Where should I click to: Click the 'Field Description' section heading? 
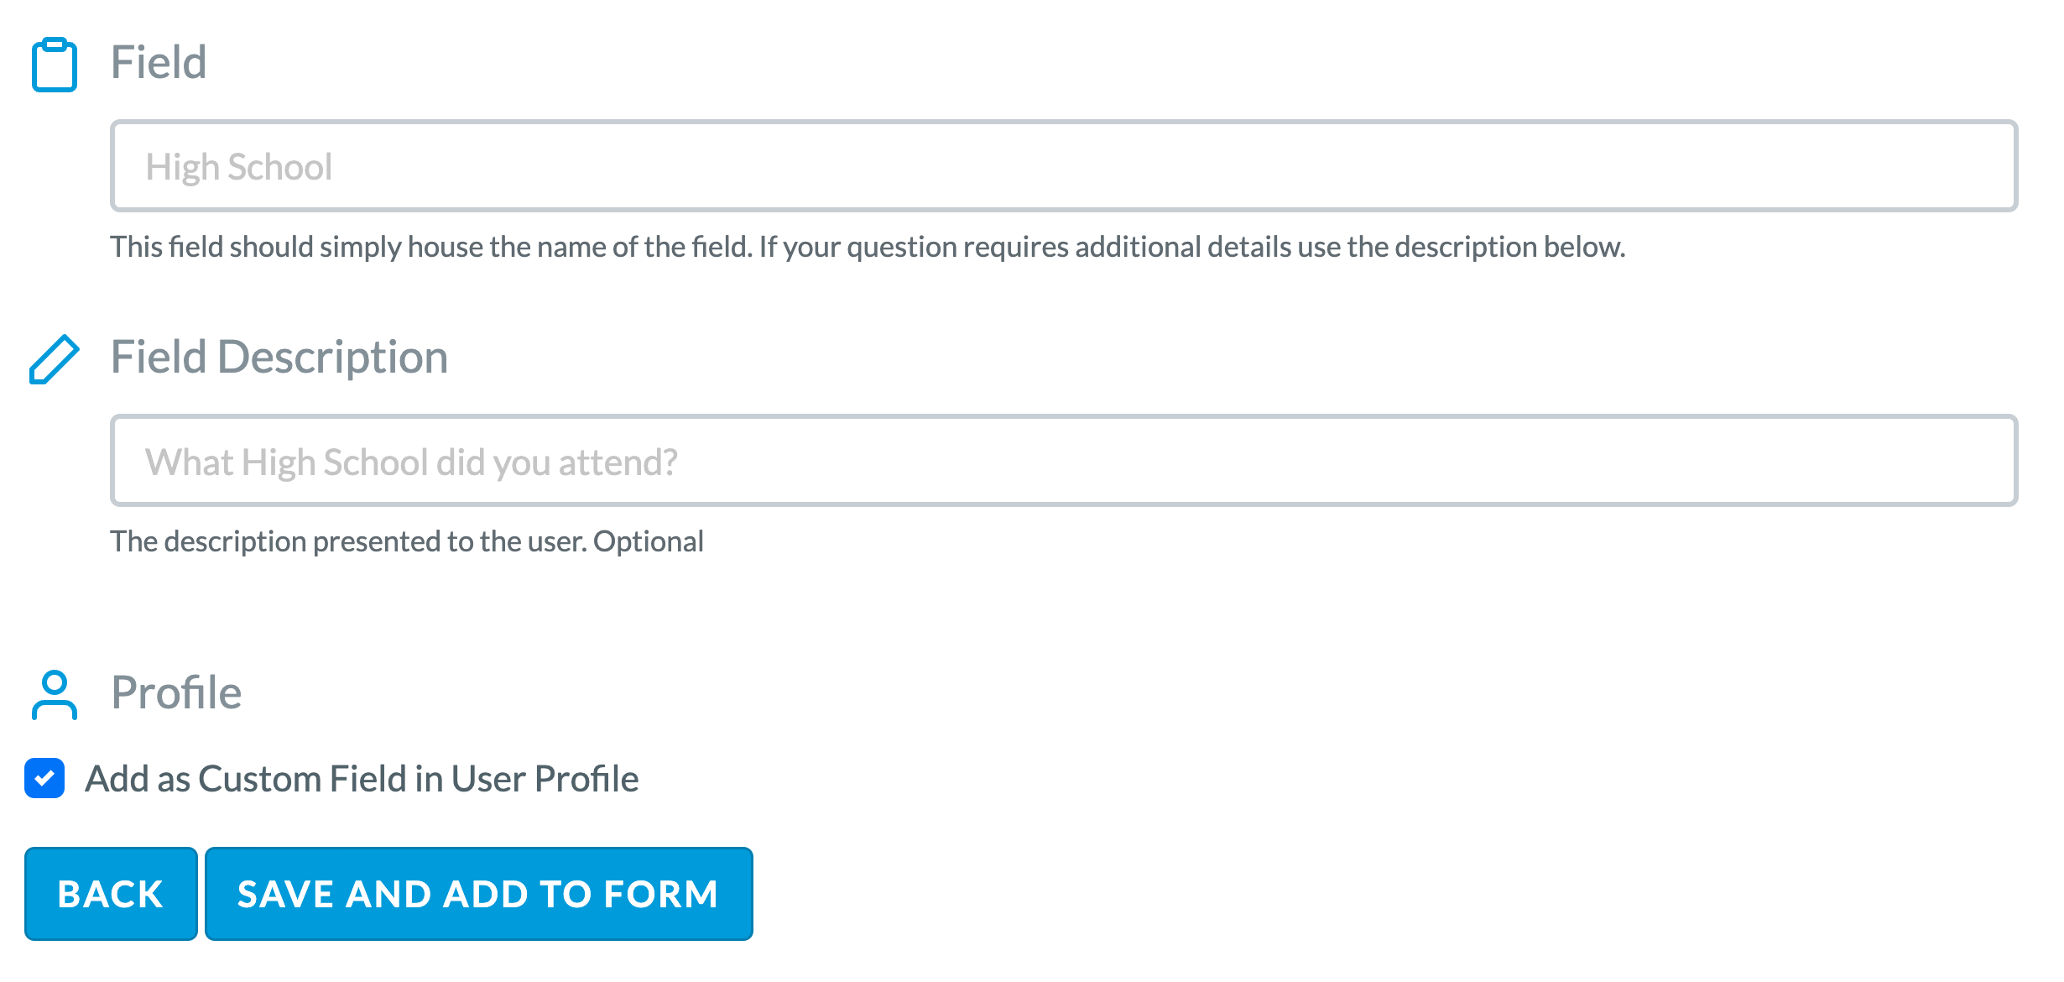[x=279, y=358]
